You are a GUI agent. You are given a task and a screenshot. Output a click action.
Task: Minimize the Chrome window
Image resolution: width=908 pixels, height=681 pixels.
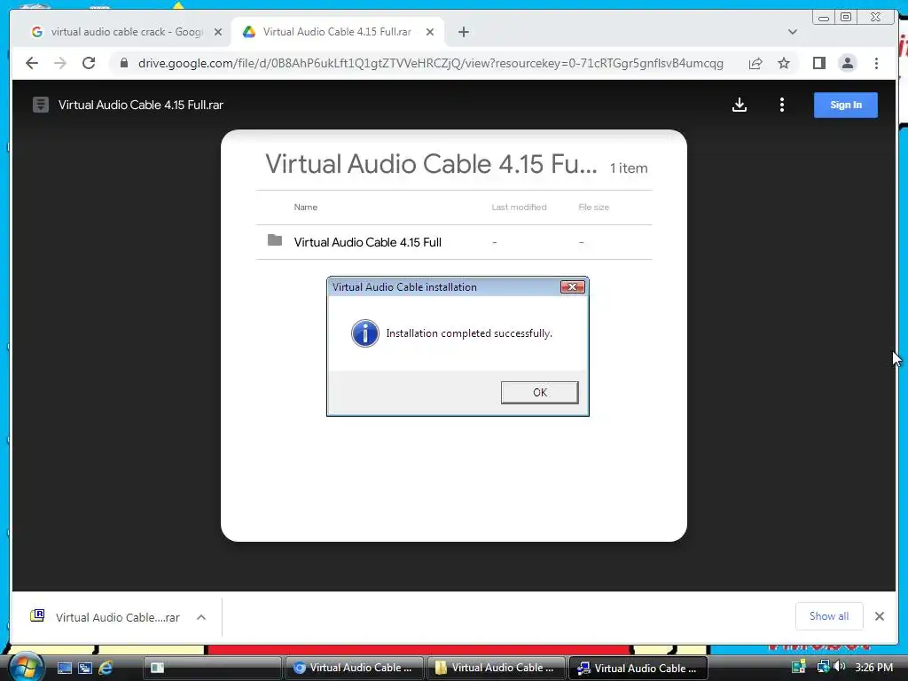[x=824, y=18]
